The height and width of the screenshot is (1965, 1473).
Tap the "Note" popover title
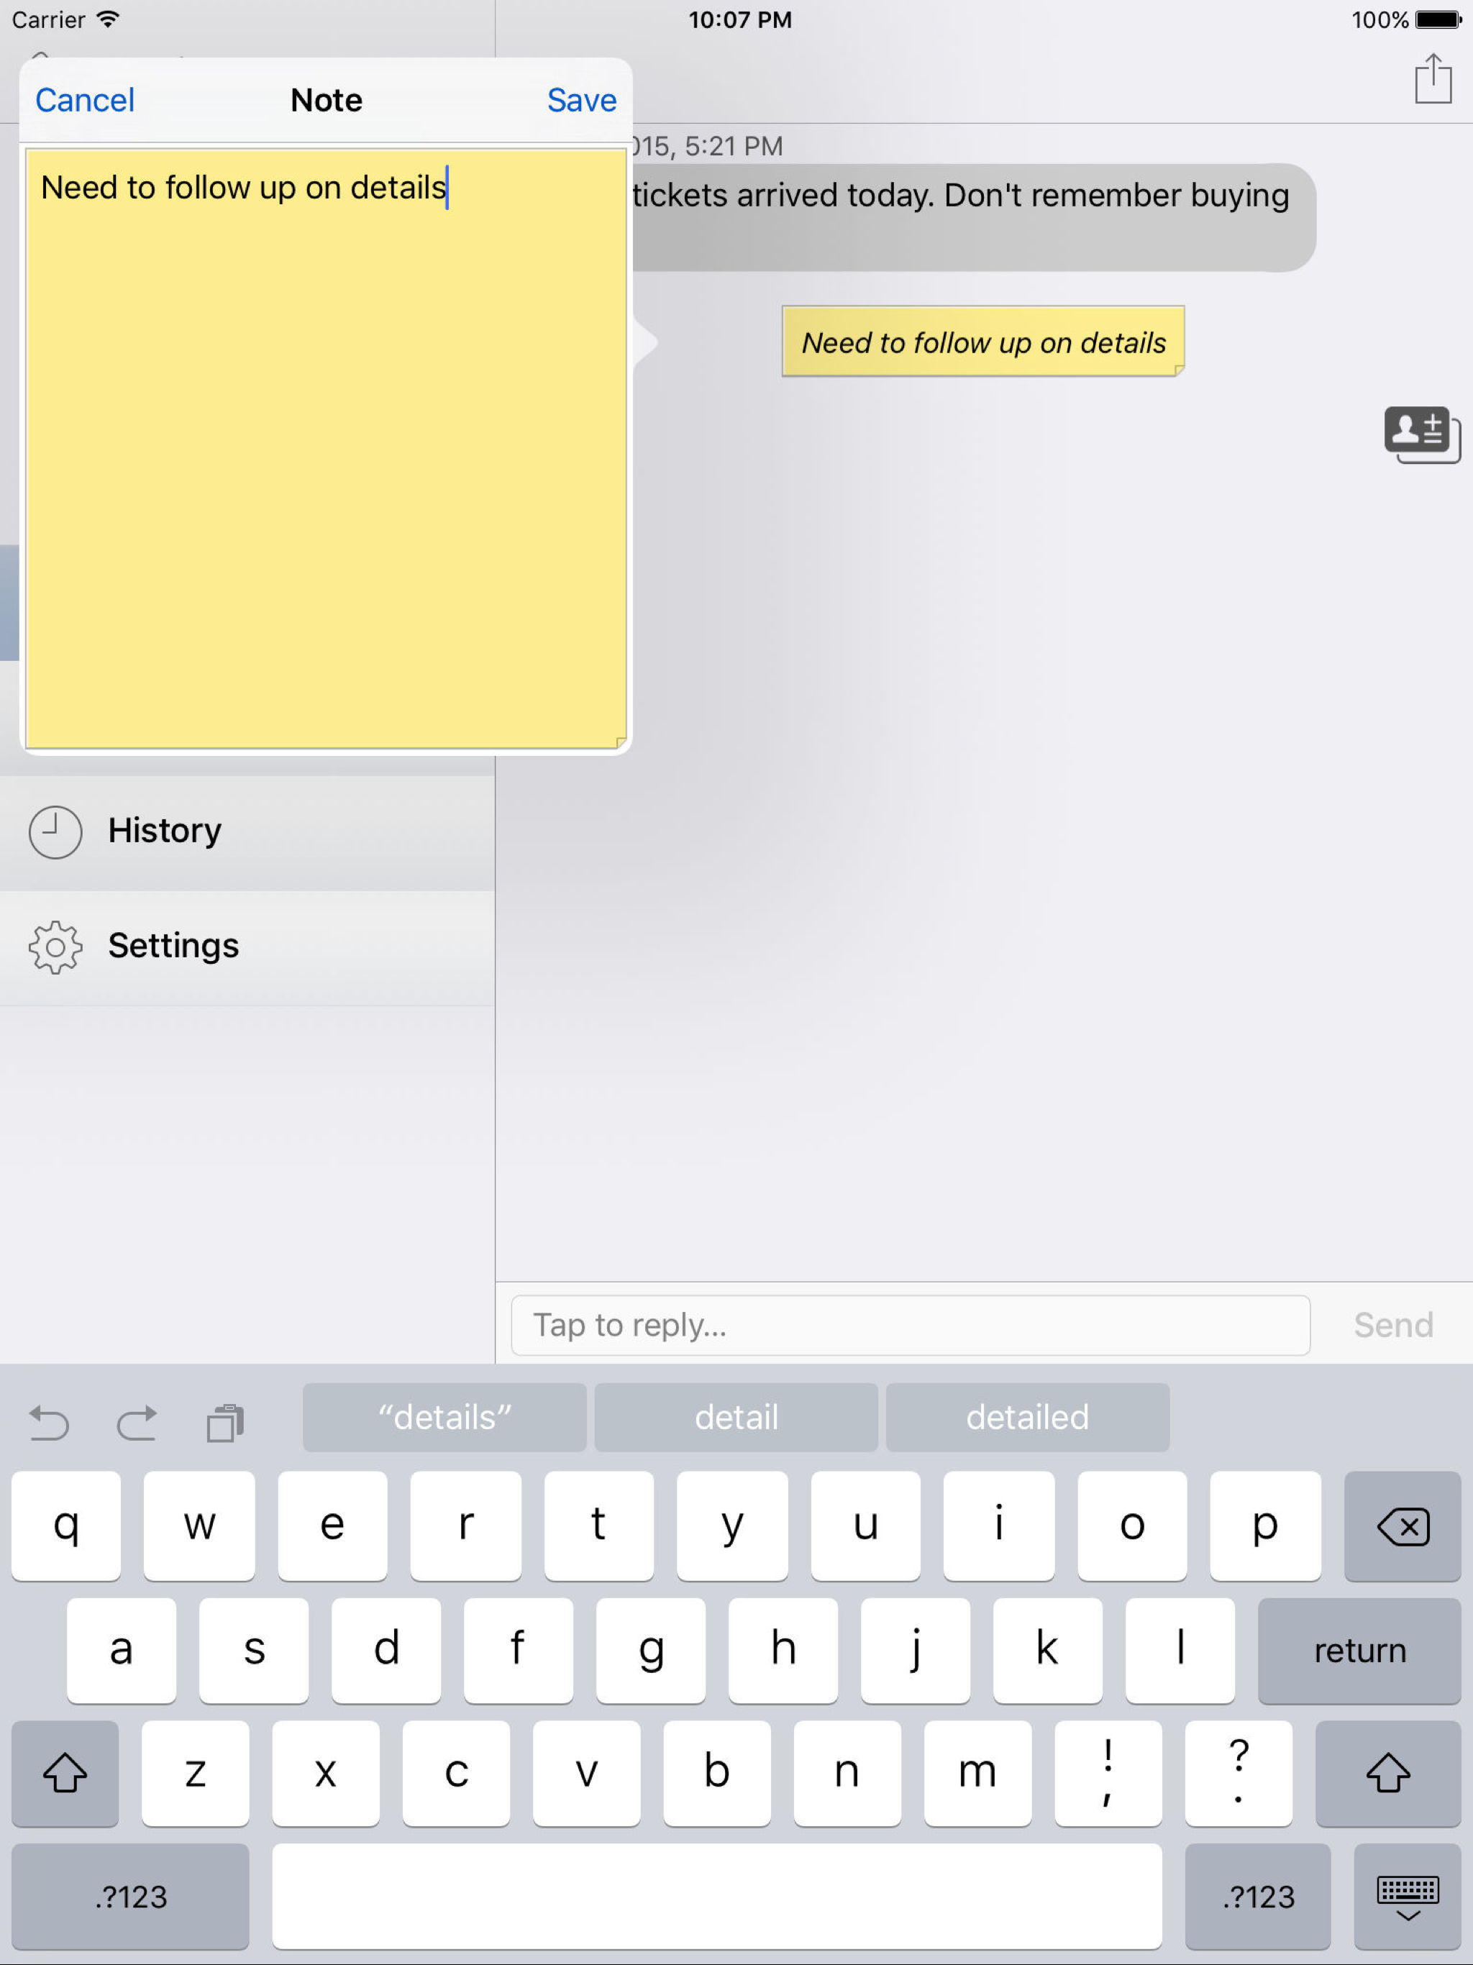coord(326,101)
